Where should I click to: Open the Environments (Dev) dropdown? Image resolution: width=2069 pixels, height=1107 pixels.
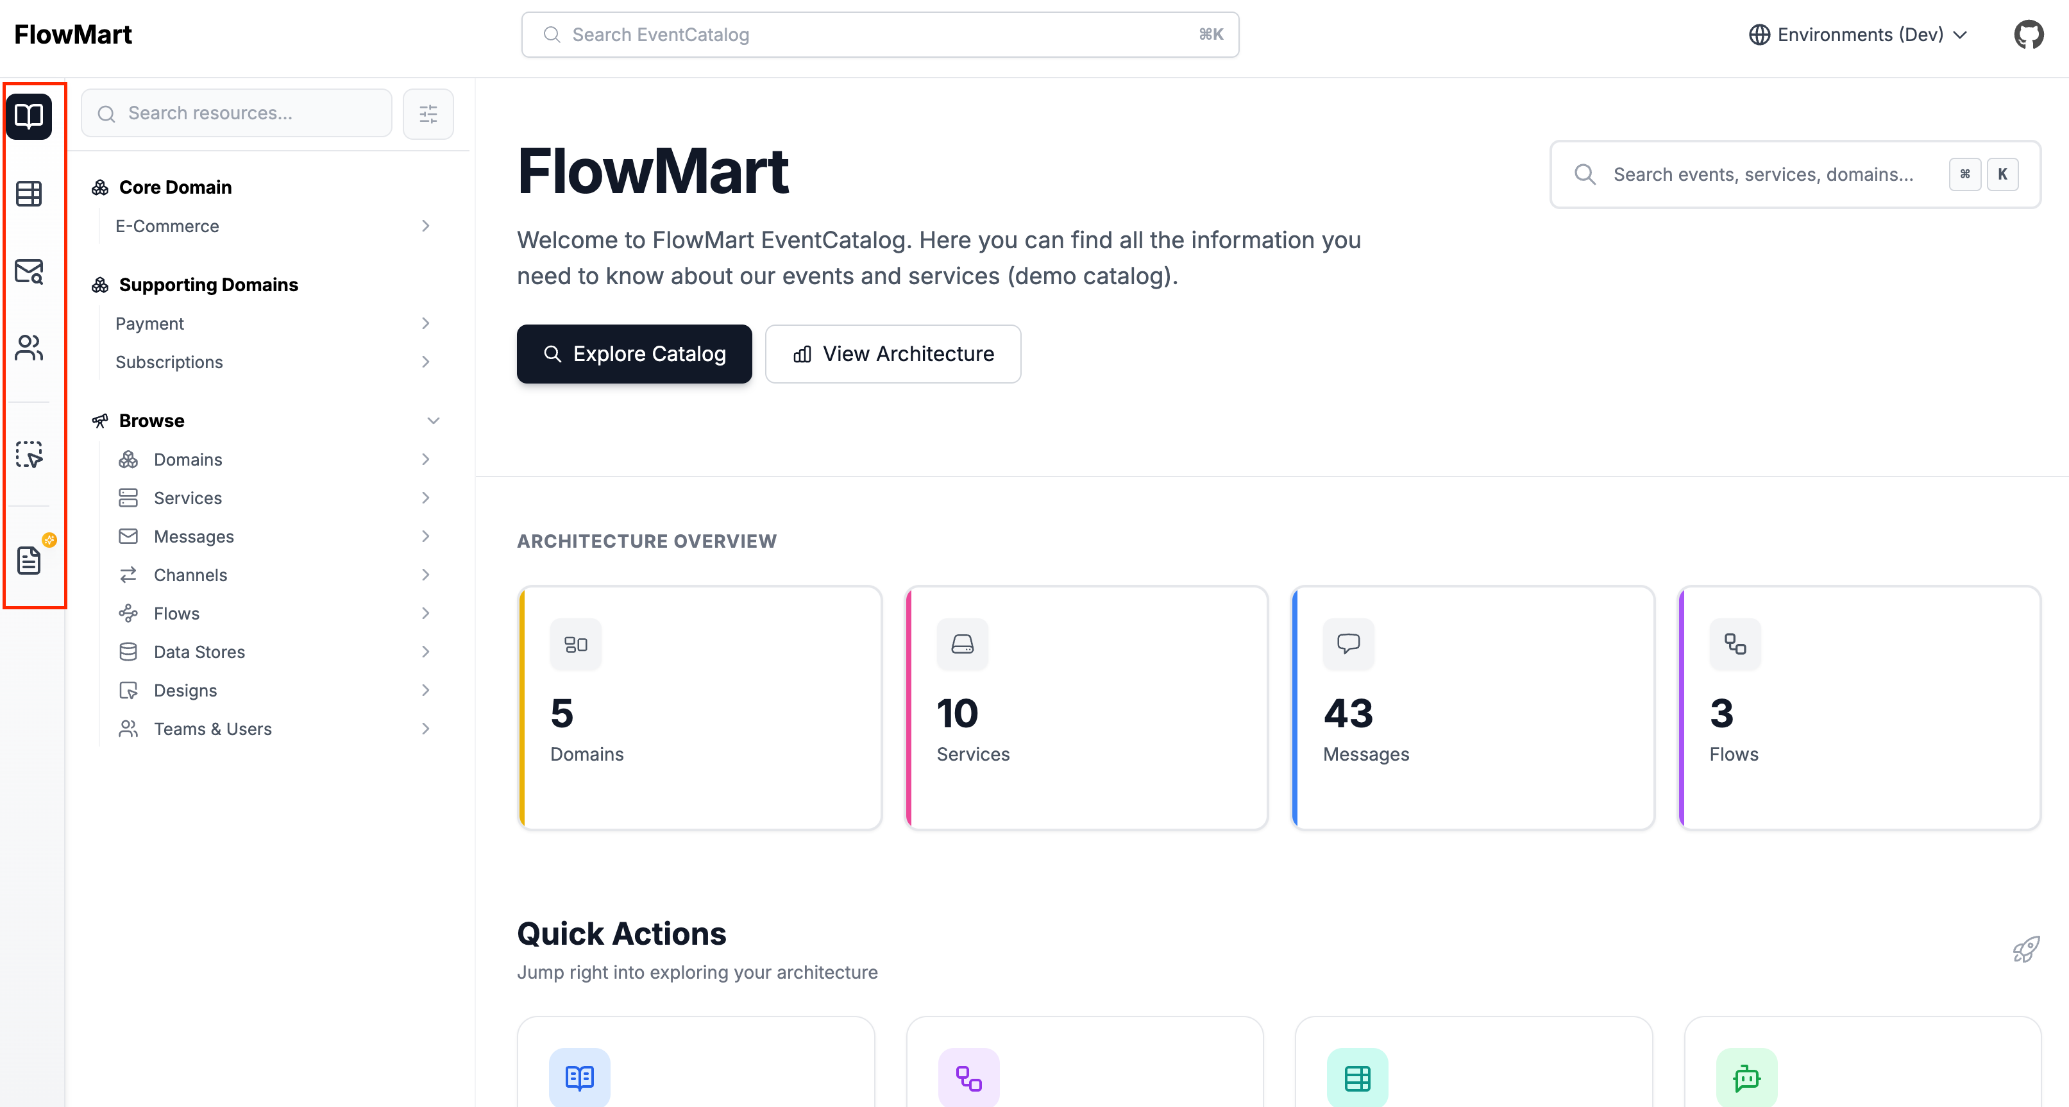tap(1858, 35)
